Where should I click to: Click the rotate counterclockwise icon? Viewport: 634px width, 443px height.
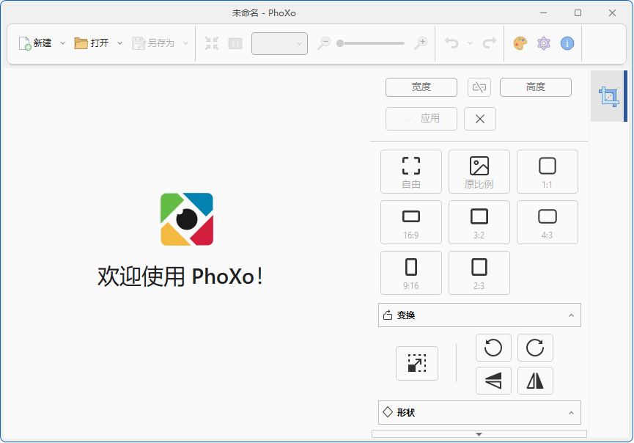(x=493, y=348)
